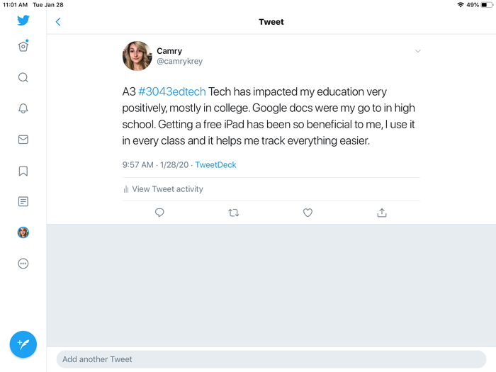Reply to Camry's tweet
Viewport: 496px width, 372px height.
coord(159,213)
